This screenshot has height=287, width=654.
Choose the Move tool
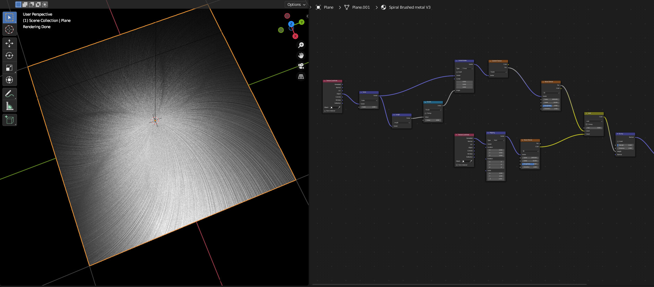pos(9,43)
